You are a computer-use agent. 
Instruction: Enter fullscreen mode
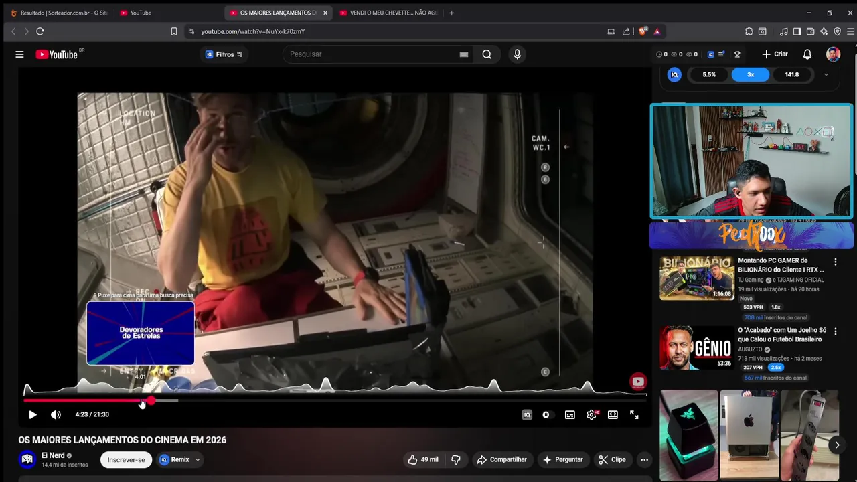click(x=634, y=415)
